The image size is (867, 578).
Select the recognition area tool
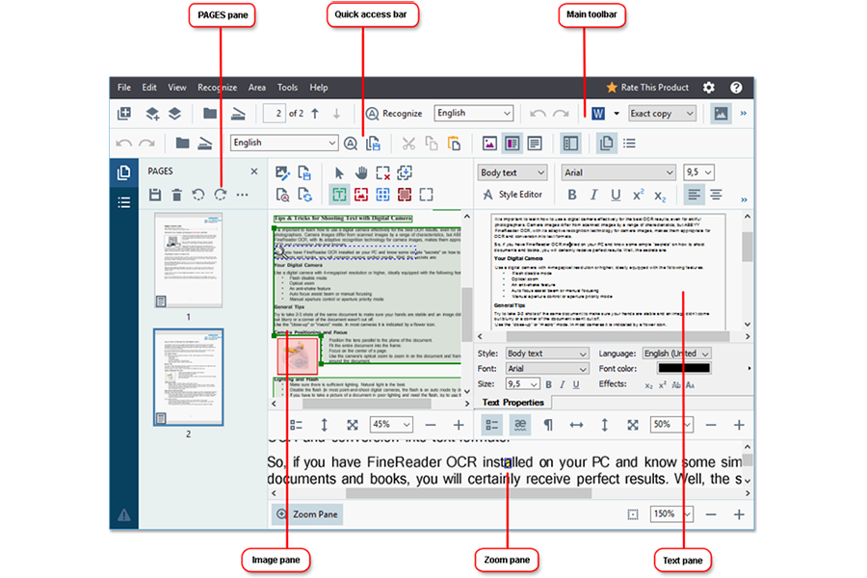(427, 195)
